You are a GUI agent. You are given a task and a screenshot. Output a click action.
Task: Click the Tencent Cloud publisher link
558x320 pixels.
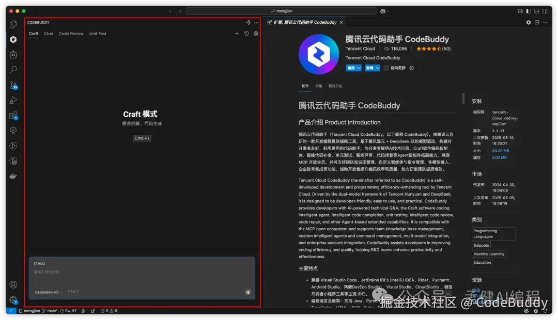tap(360, 49)
